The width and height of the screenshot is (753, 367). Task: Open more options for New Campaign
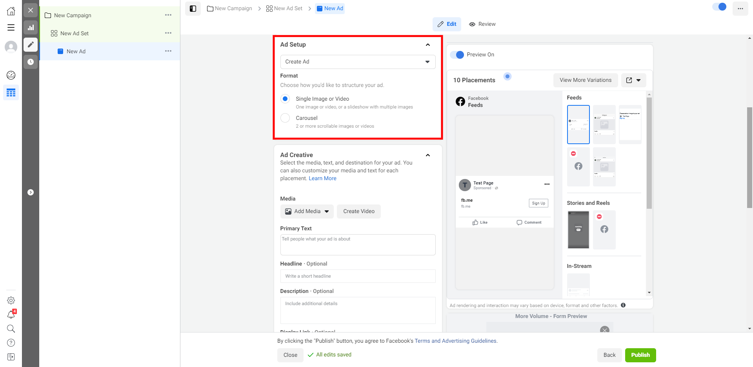click(x=168, y=15)
